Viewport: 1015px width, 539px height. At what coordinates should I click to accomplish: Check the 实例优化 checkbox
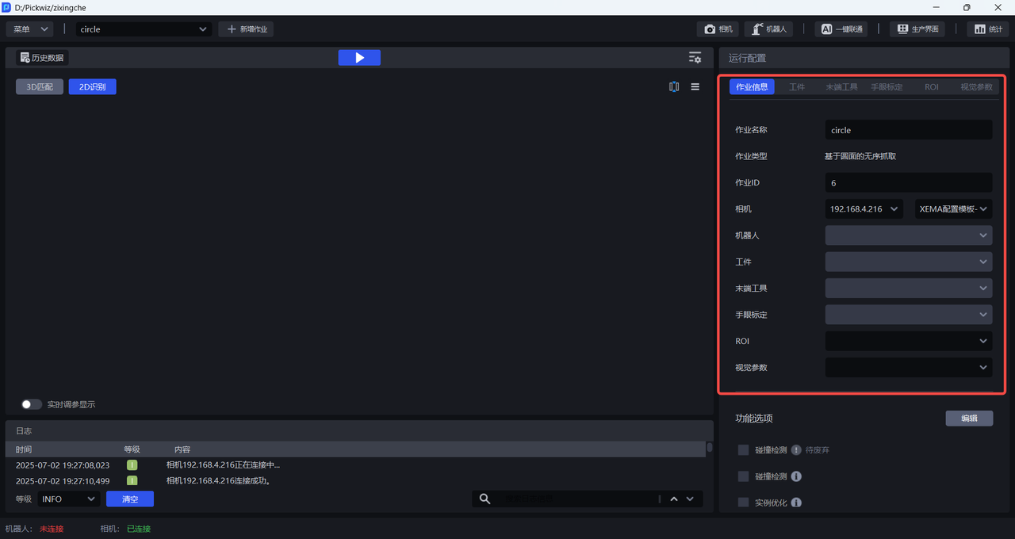tap(743, 503)
